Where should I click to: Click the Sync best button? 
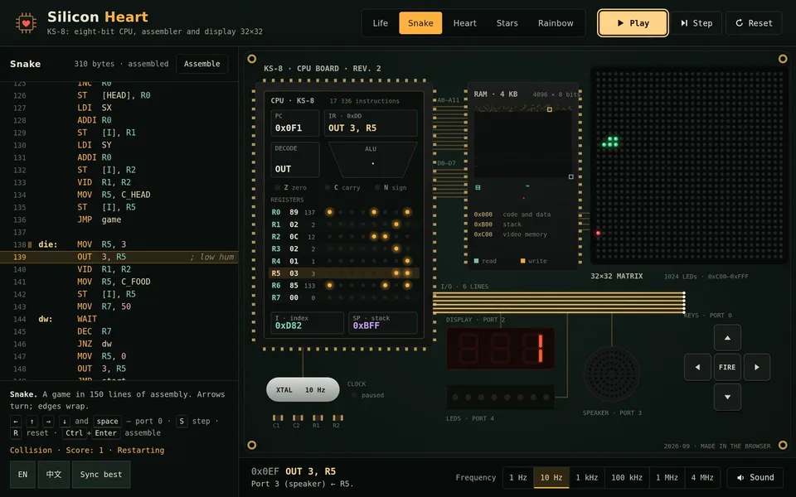101,474
